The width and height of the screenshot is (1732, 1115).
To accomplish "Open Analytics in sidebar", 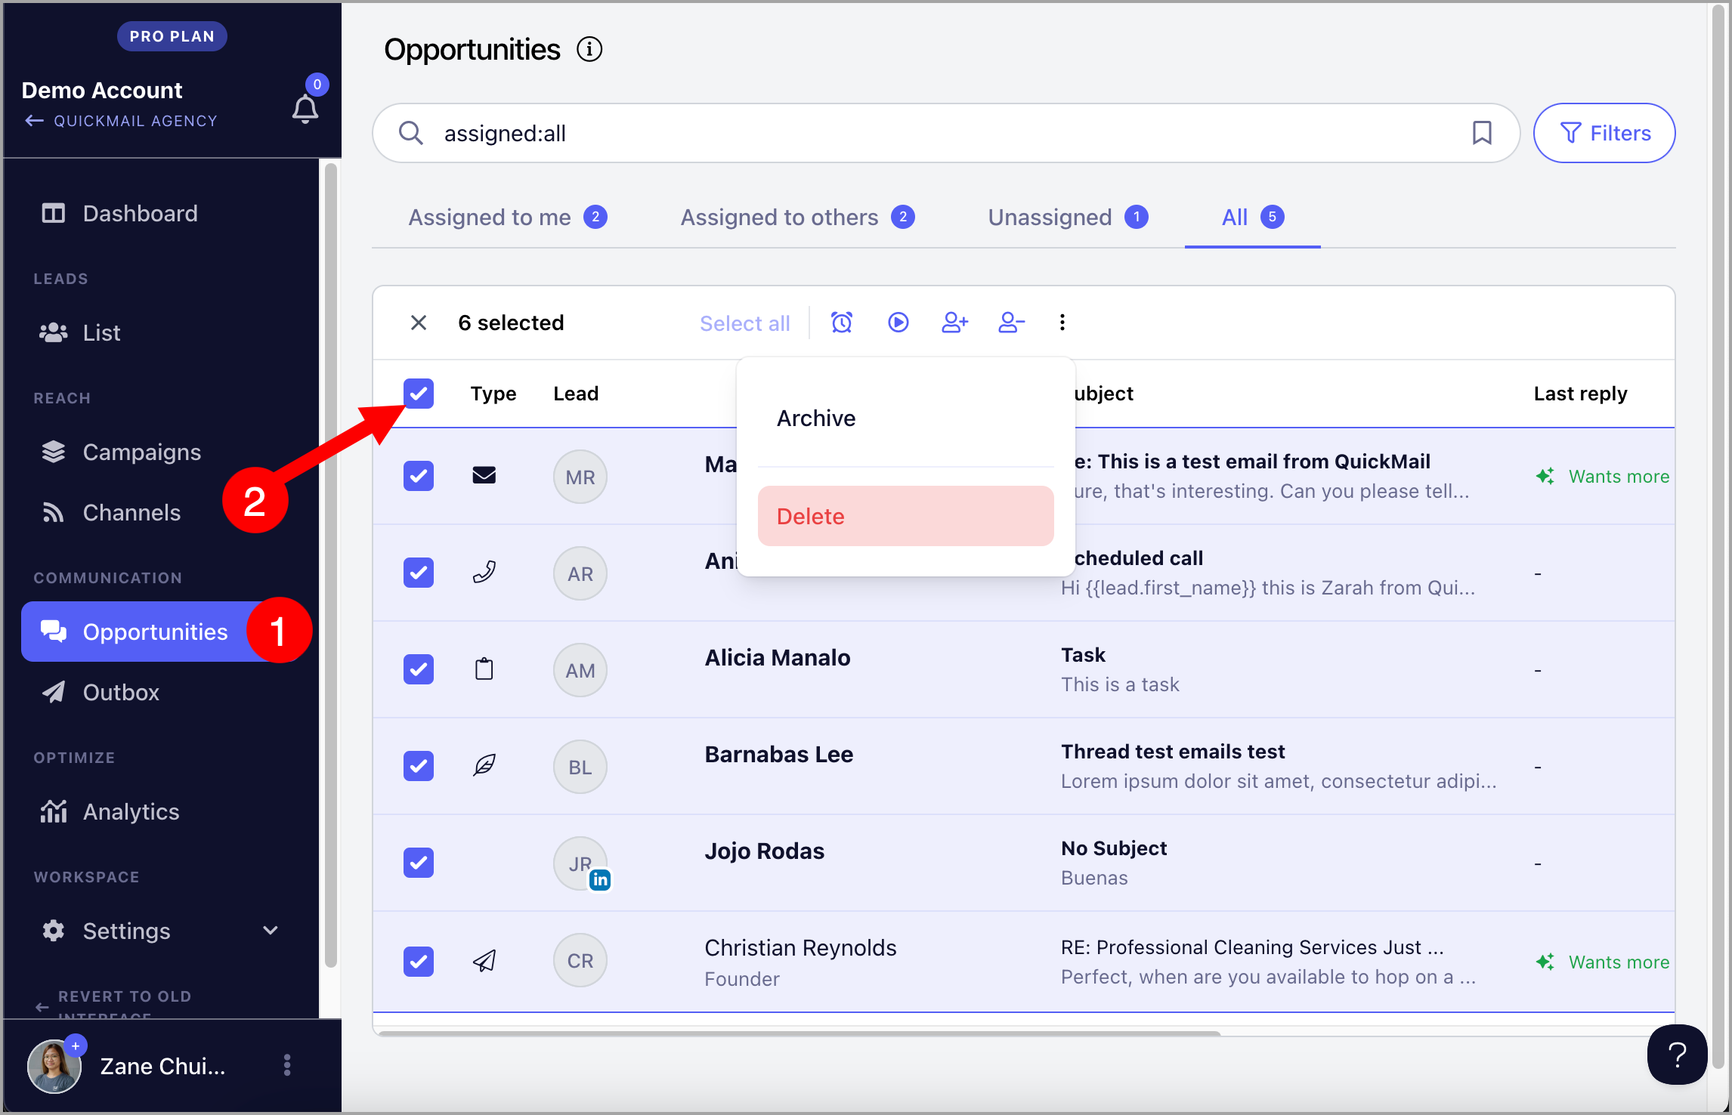I will [x=110, y=812].
